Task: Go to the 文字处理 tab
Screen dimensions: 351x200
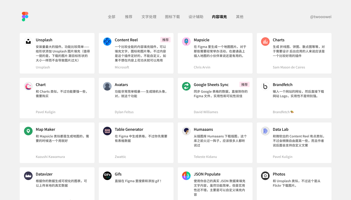Action: (149, 17)
